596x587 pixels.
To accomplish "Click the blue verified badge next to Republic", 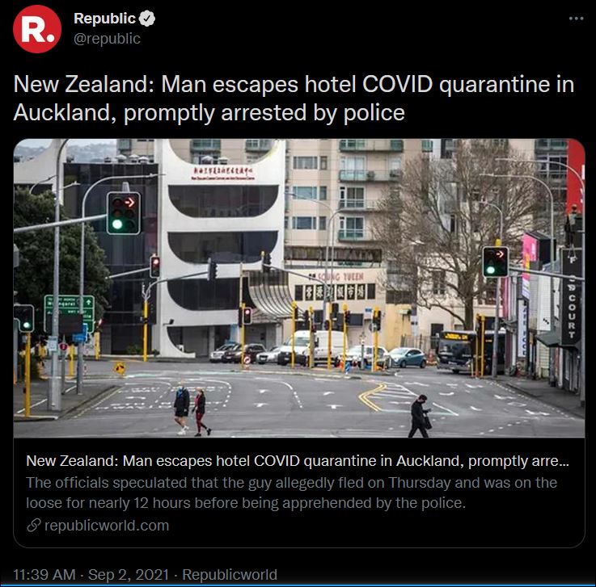I will (x=146, y=19).
